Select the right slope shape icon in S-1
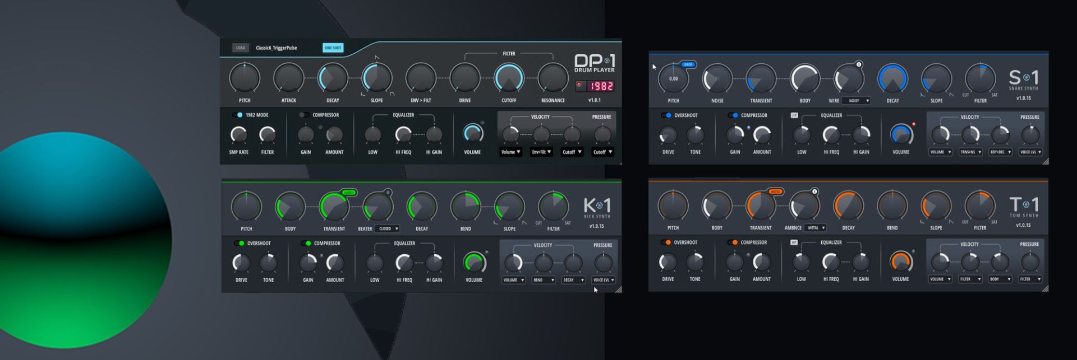This screenshot has width=1077, height=360. (x=951, y=95)
